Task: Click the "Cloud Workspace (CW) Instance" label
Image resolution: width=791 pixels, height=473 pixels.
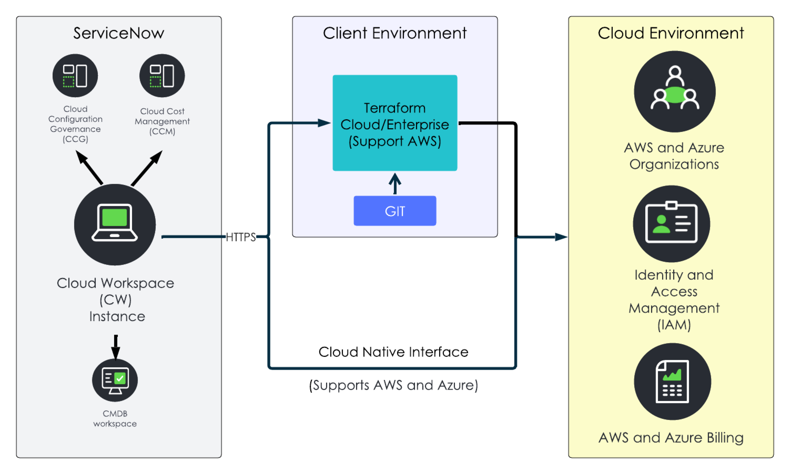Action: coord(115,300)
